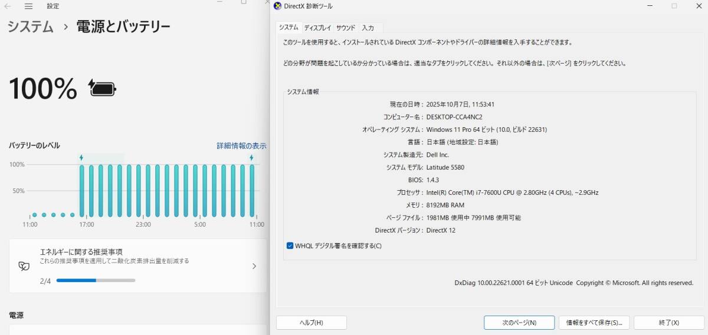Expand the energy recommendations chevron

coord(254,266)
